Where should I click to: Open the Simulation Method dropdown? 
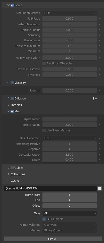point(70,13)
